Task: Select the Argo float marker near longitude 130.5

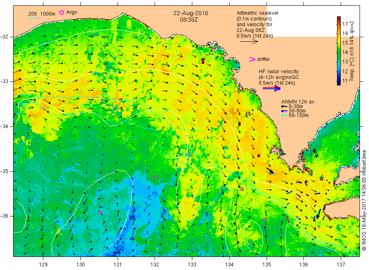Action: tap(100, 213)
